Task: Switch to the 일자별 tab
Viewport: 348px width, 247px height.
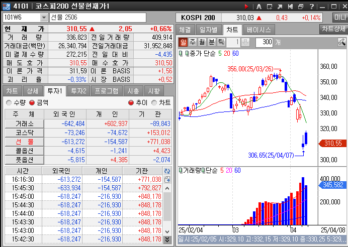Action: pos(208,30)
